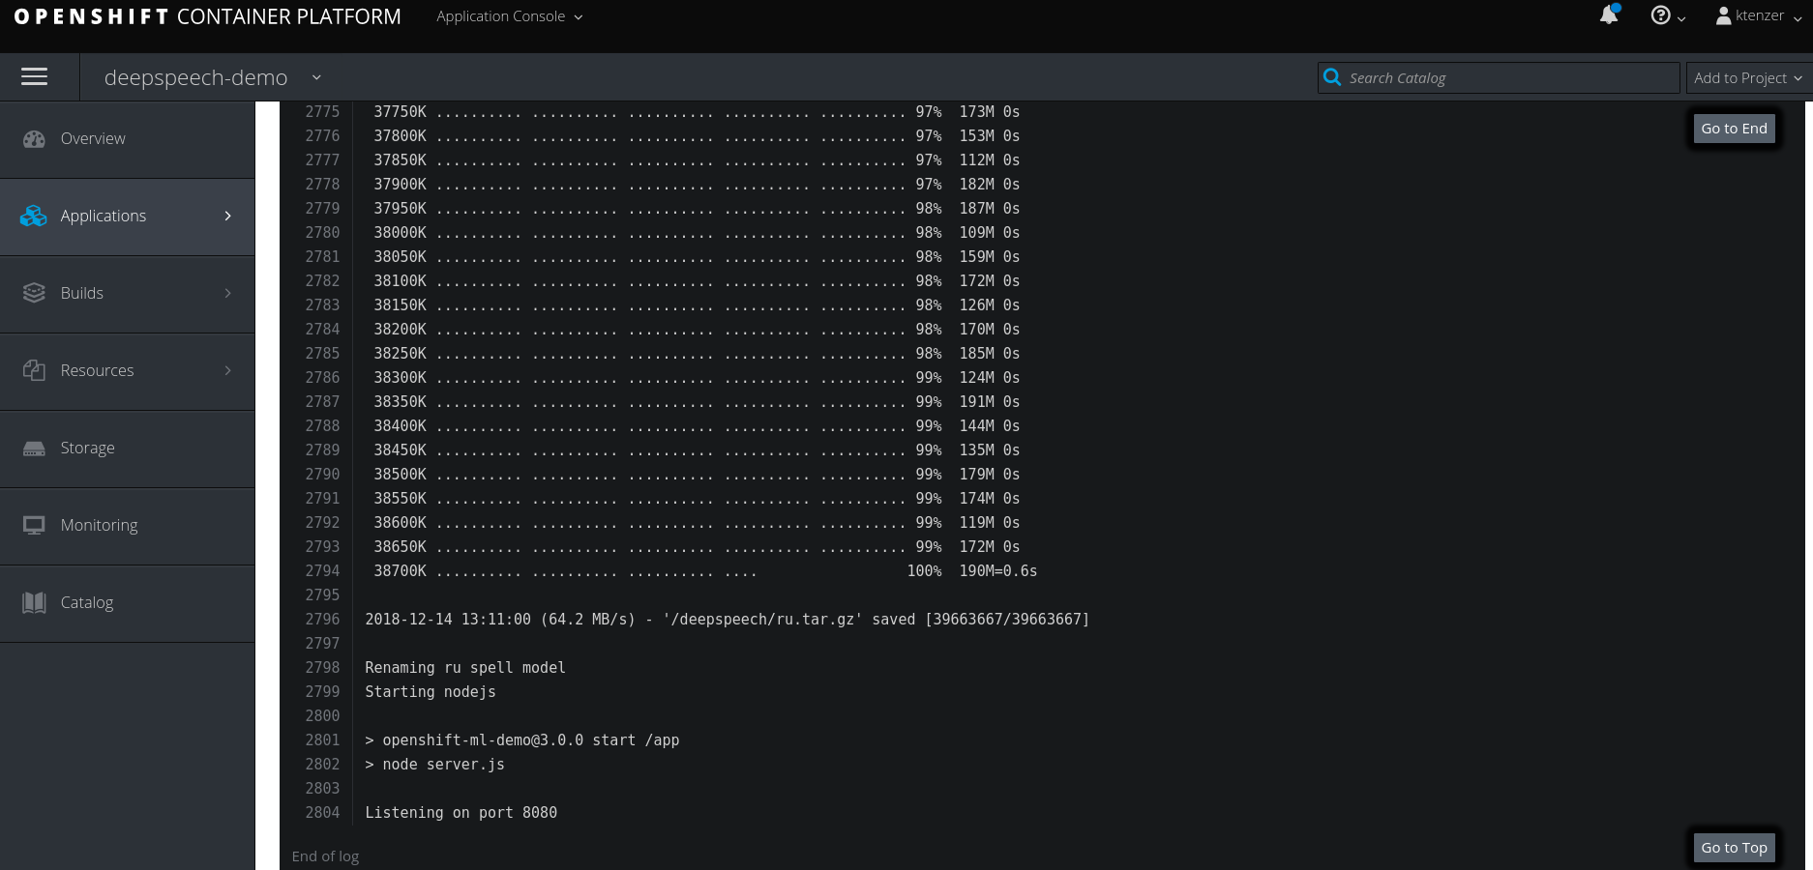Click line number 2775
Viewport: 1813px width, 870px height.
coord(322,112)
